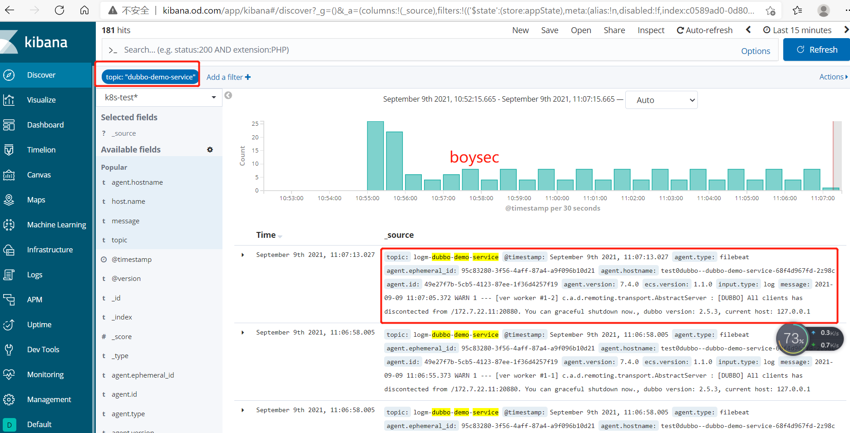This screenshot has height=433, width=850.
Task: Open the Timelion icon
Action: point(9,150)
